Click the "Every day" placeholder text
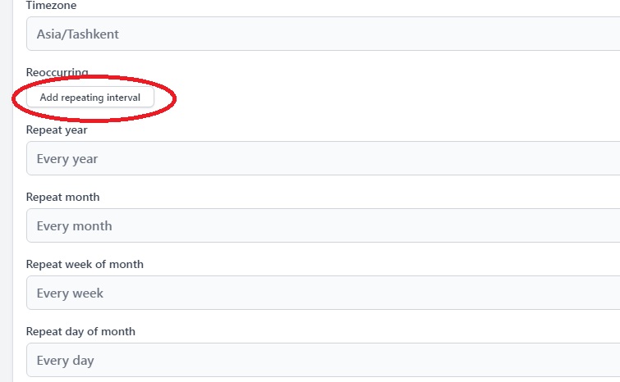This screenshot has width=620, height=382. click(66, 361)
